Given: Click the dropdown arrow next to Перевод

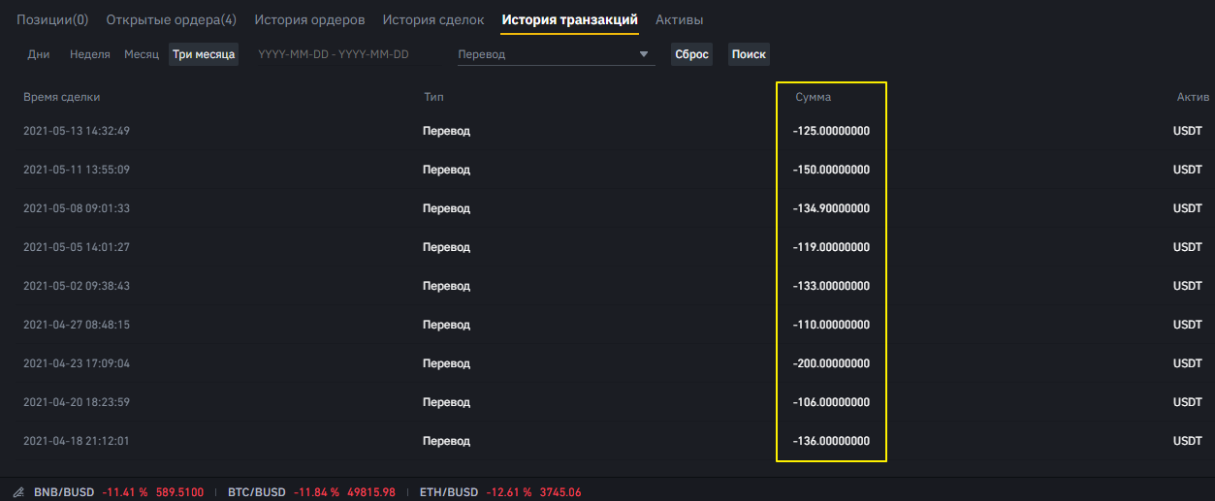Looking at the screenshot, I should (x=644, y=55).
